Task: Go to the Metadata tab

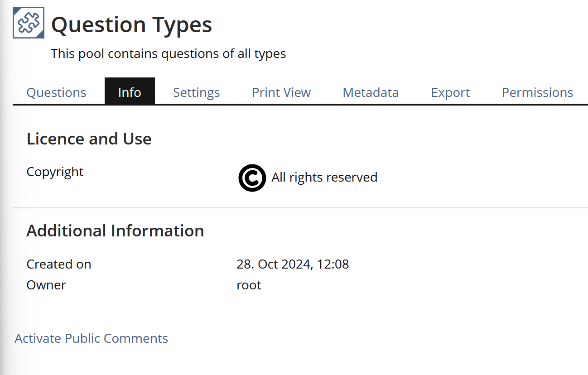Action: pos(371,92)
